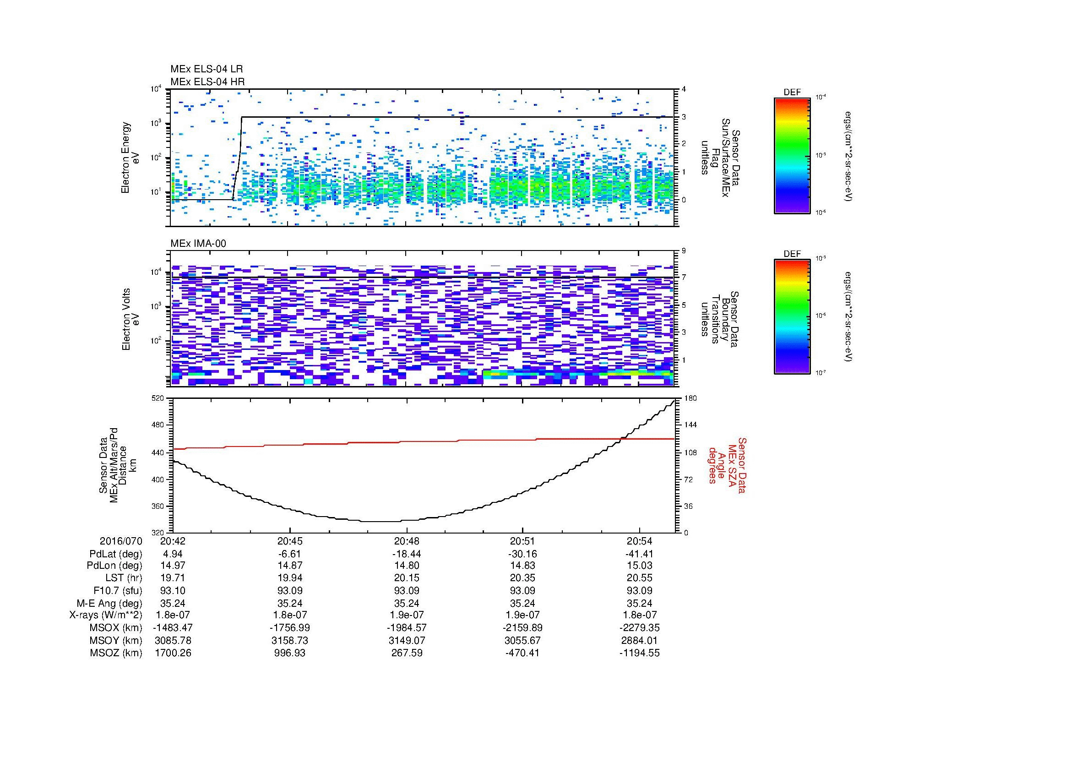Click MSOZ value -470.41
1071x757 pixels.
coord(522,653)
